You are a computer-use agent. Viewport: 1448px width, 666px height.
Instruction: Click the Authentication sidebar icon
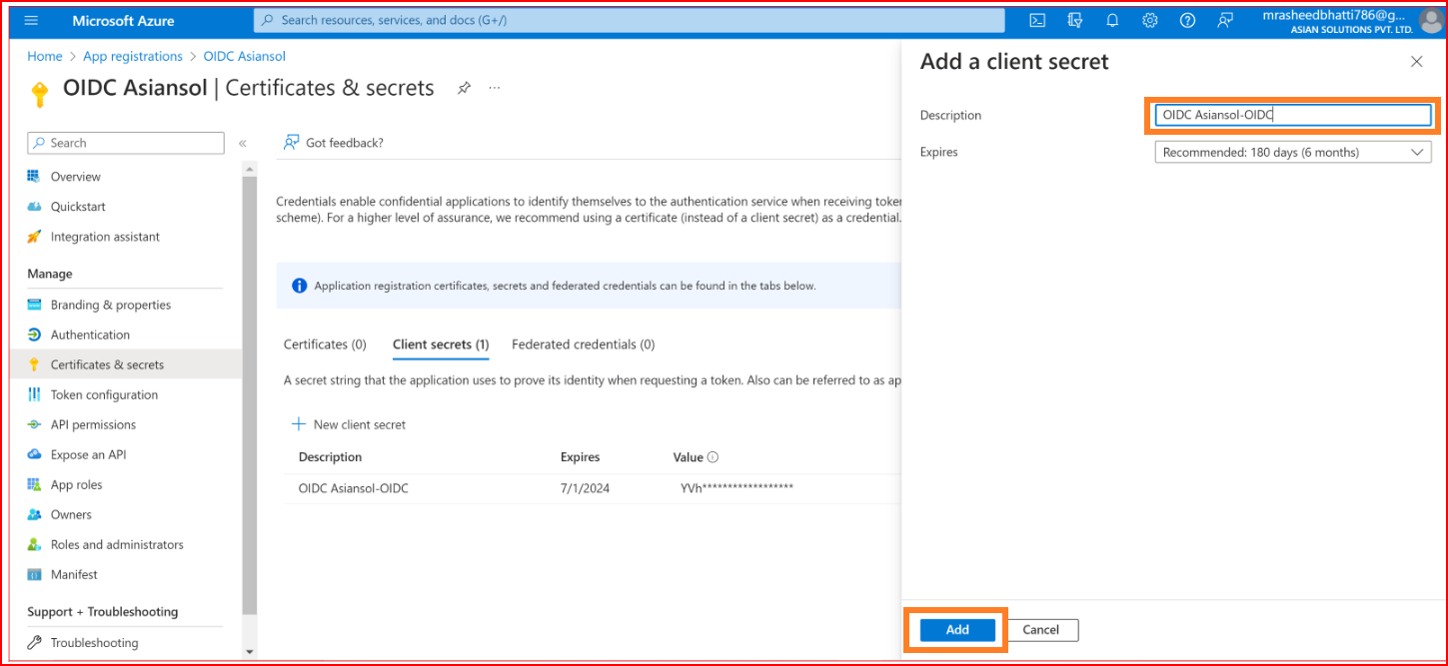click(x=34, y=334)
